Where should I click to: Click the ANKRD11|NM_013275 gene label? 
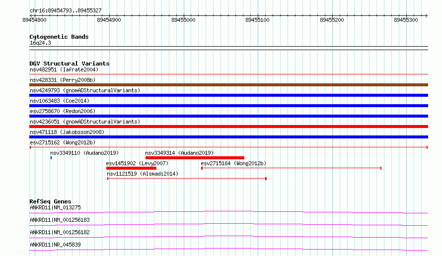(55, 207)
